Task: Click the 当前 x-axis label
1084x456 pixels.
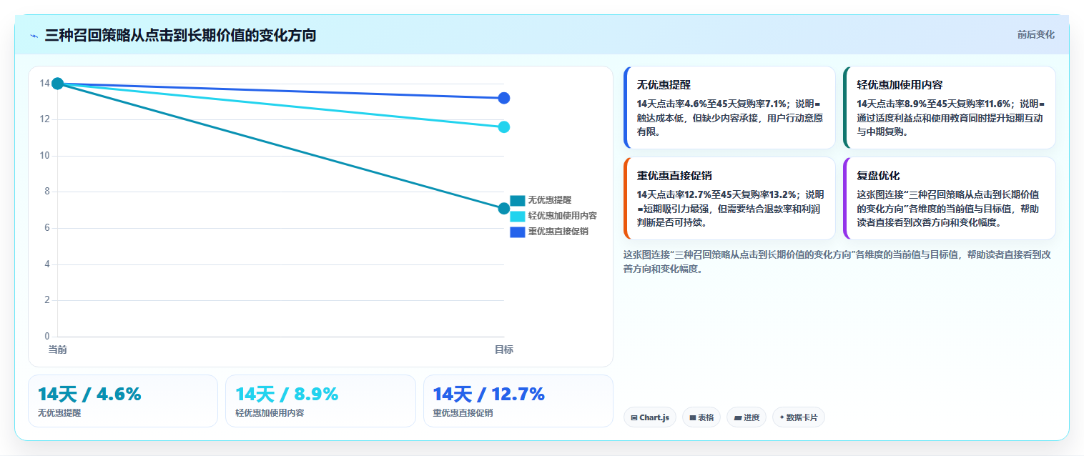Action: pyautogui.click(x=58, y=350)
